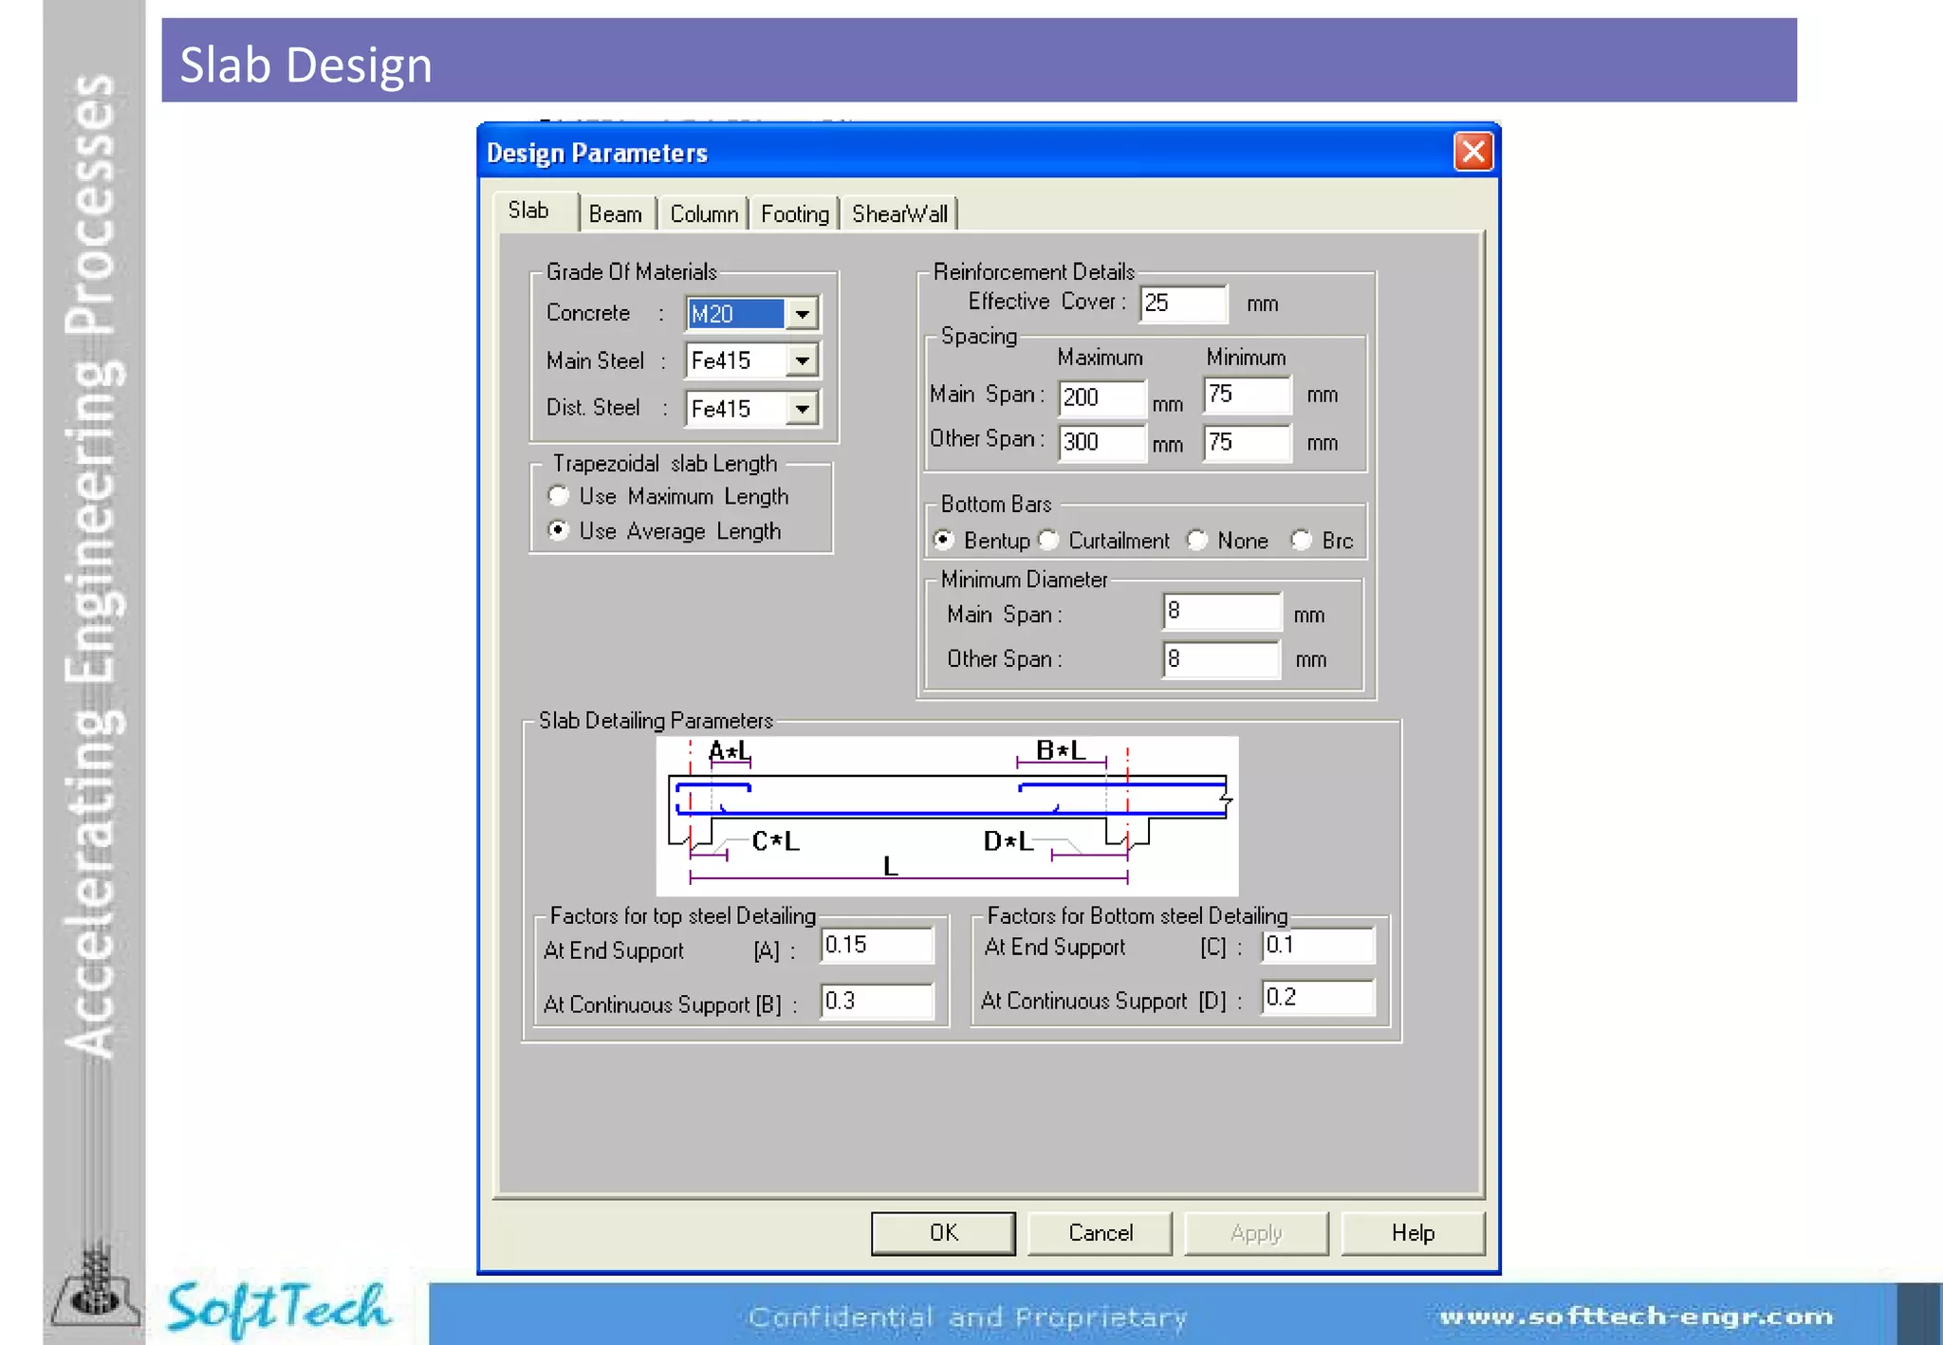Edit Main Span maximum spacing field

tap(1101, 397)
